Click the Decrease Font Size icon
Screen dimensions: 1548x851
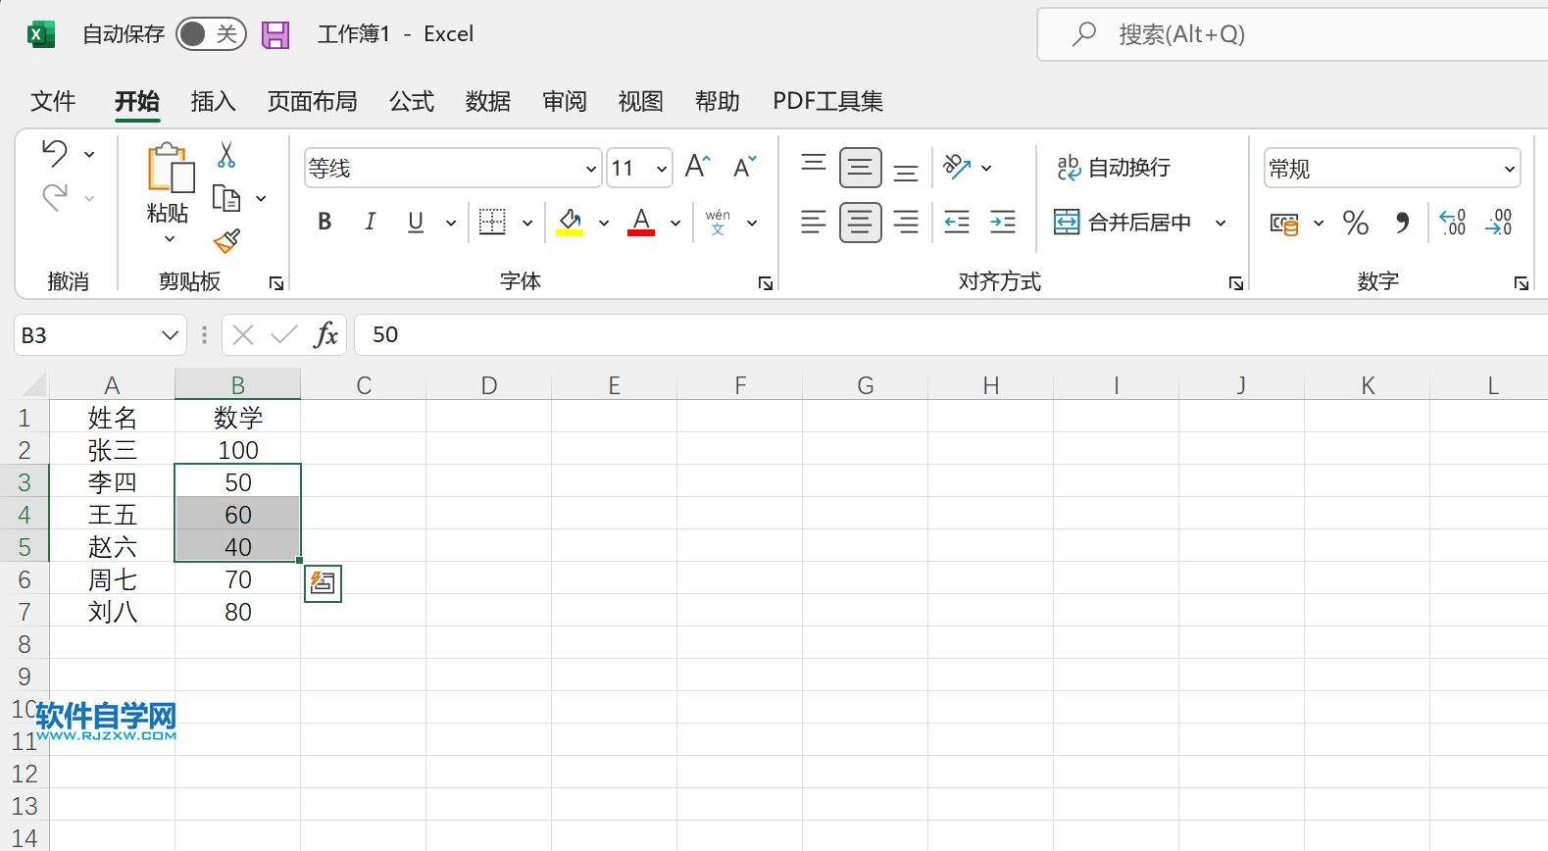(x=745, y=167)
